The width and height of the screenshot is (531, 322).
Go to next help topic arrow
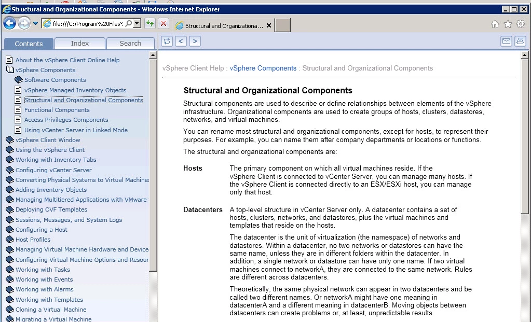[195, 41]
